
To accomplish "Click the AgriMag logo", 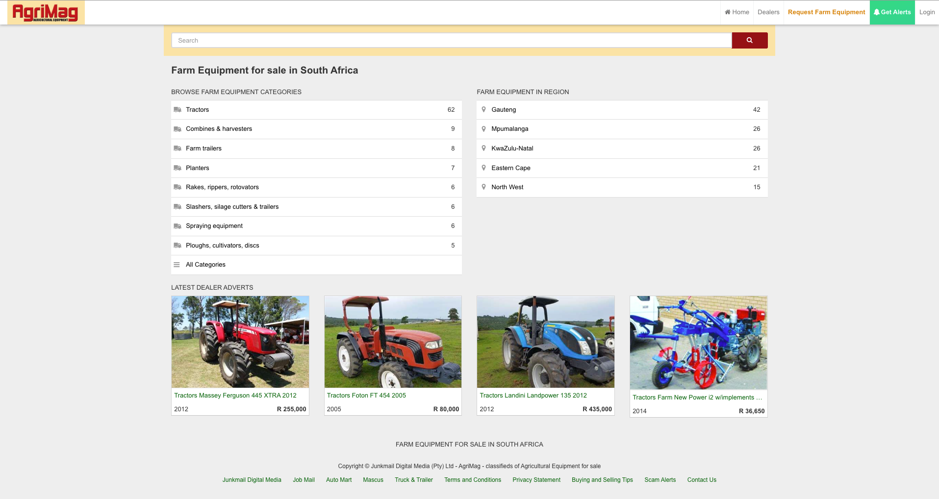I will (x=46, y=12).
